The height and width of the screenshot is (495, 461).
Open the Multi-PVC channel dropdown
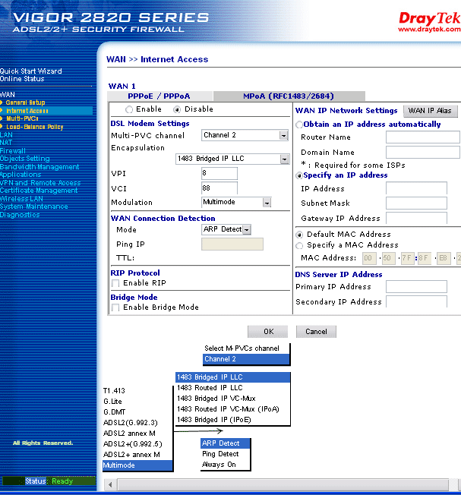245,135
